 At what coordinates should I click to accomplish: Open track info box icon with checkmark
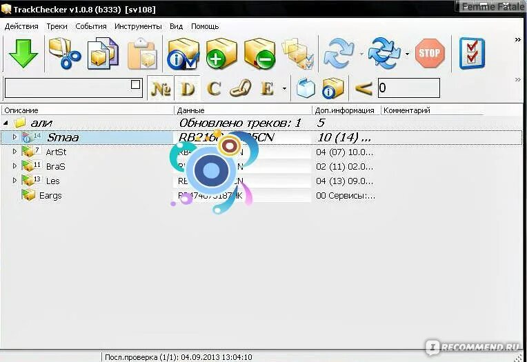coord(183,54)
